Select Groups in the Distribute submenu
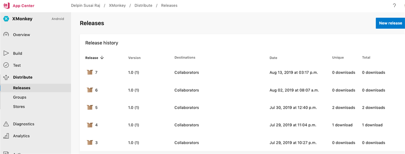The image size is (405, 154). [20, 97]
